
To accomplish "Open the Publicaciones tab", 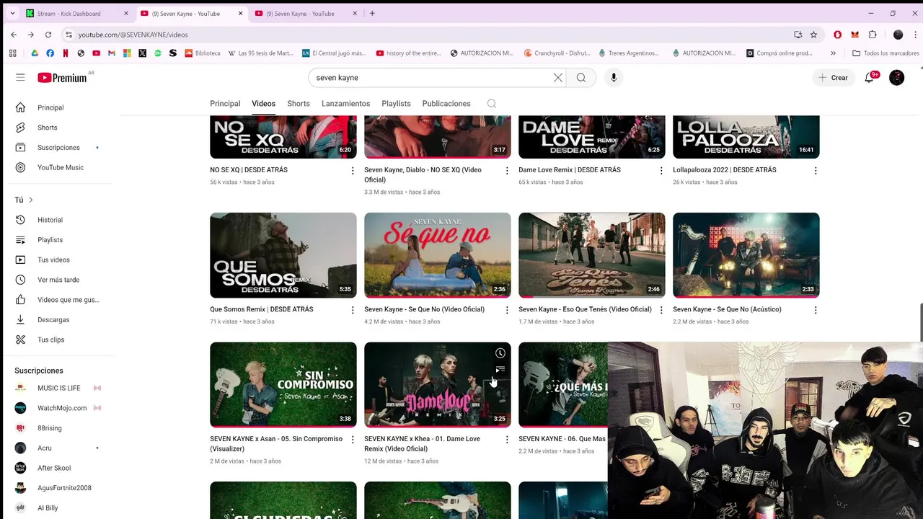I will click(446, 104).
